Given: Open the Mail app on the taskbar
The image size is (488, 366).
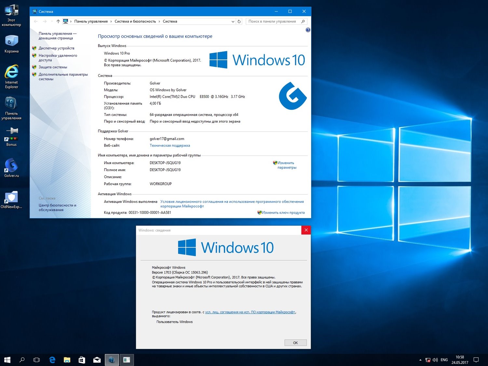Looking at the screenshot, I should click(x=97, y=360).
